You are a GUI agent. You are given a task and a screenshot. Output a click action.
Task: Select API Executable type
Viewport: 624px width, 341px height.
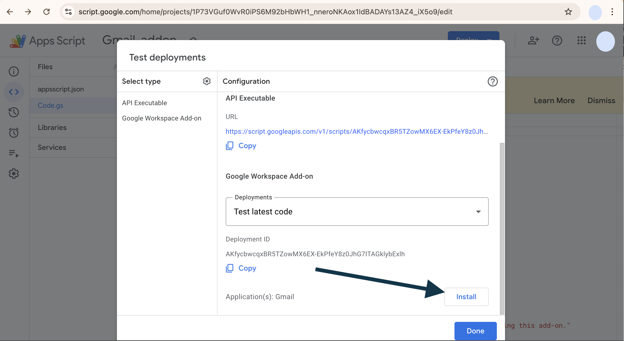pyautogui.click(x=145, y=103)
